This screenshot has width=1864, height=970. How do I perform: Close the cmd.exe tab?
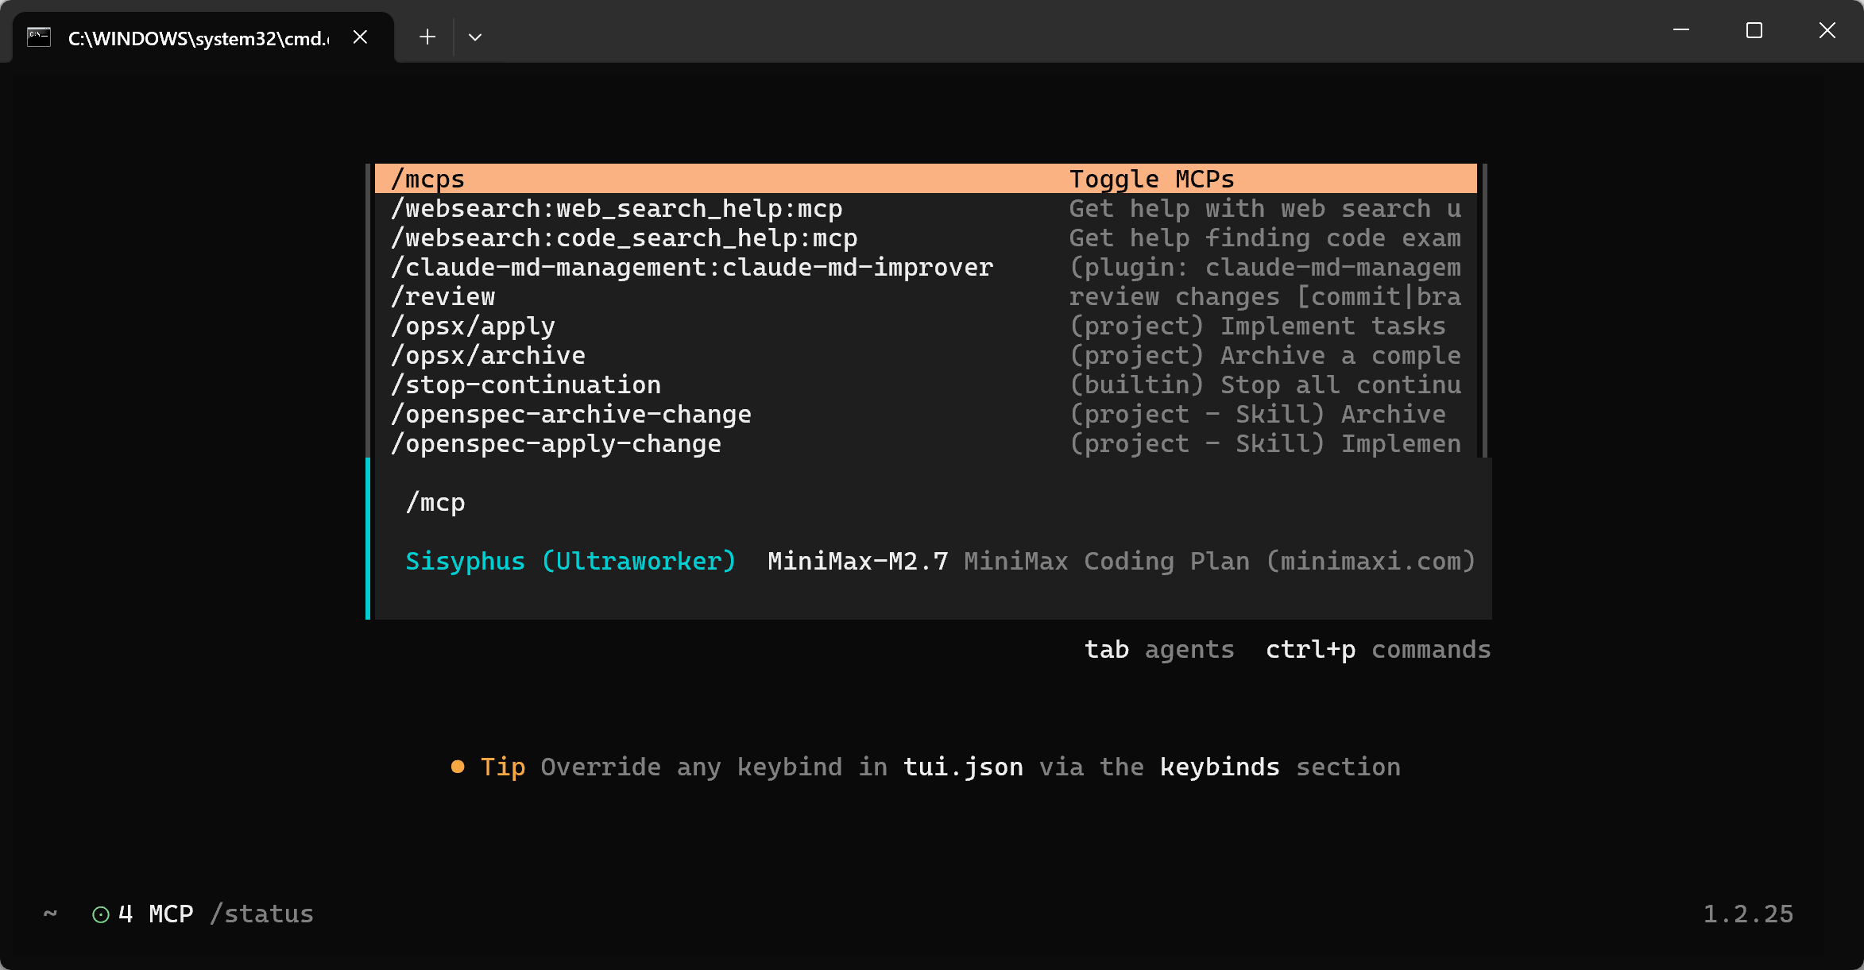point(360,37)
